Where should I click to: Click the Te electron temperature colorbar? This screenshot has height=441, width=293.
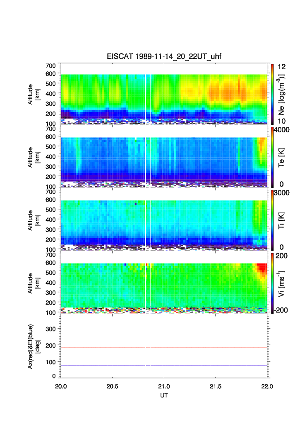[272, 157]
